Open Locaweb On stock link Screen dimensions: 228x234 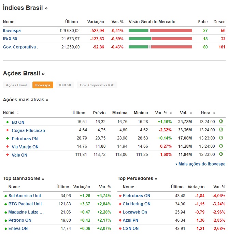pyautogui.click(x=135, y=212)
